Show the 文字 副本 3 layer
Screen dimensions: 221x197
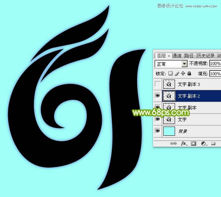(x=158, y=84)
